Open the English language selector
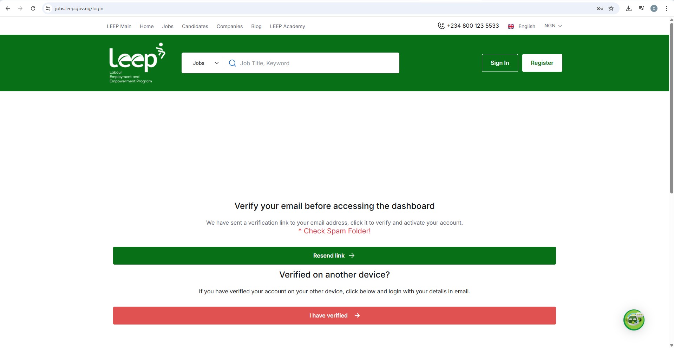674x348 pixels. coord(522,26)
